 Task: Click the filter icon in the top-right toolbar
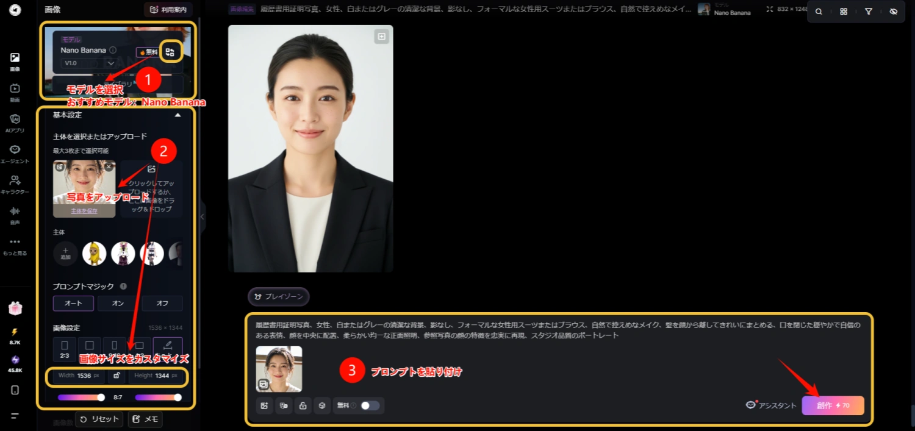(869, 11)
